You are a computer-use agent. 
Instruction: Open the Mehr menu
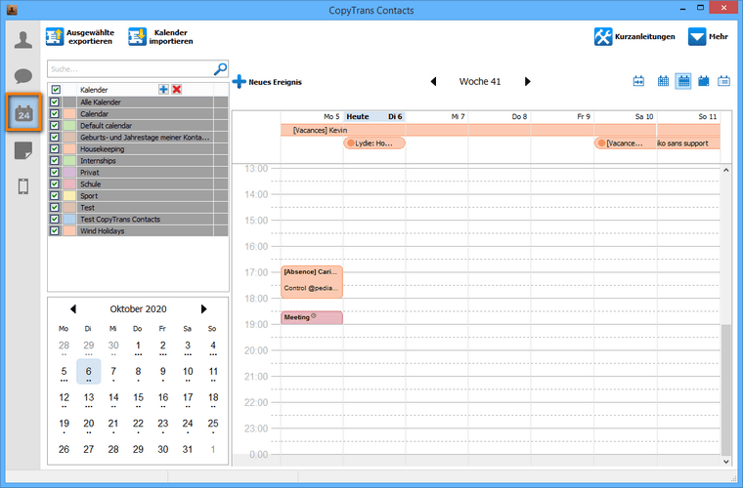[x=708, y=36]
